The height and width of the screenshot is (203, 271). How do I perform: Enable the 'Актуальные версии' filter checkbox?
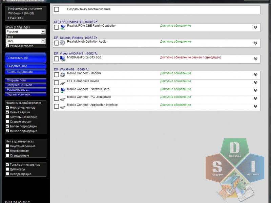click(x=7, y=117)
